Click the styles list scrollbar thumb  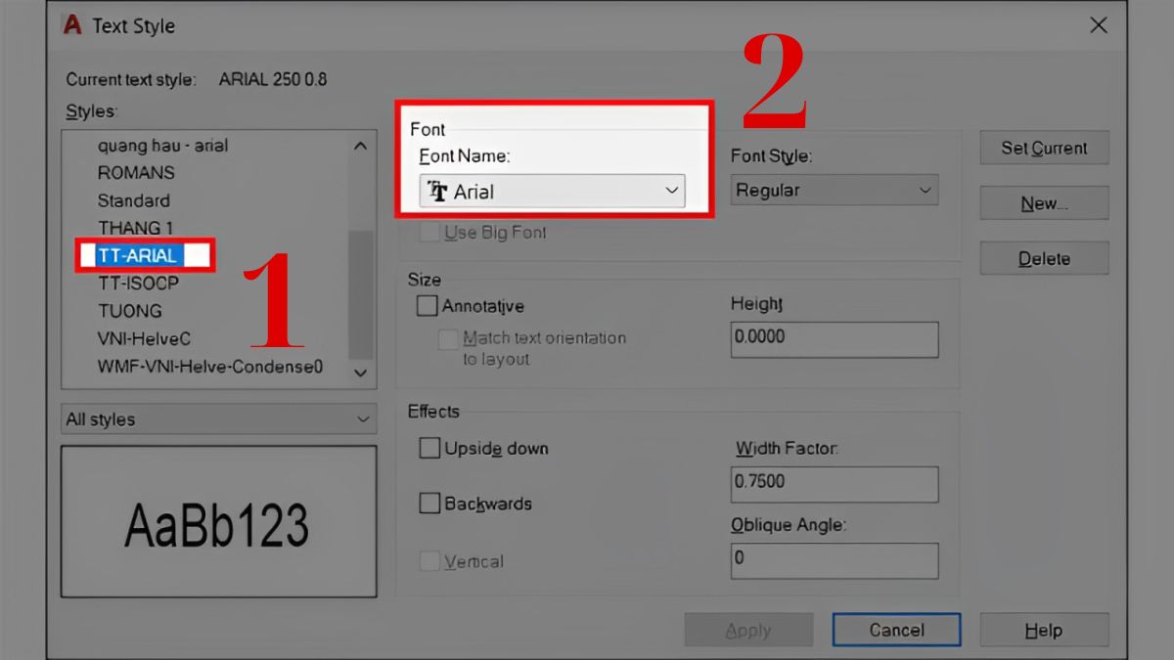point(360,293)
